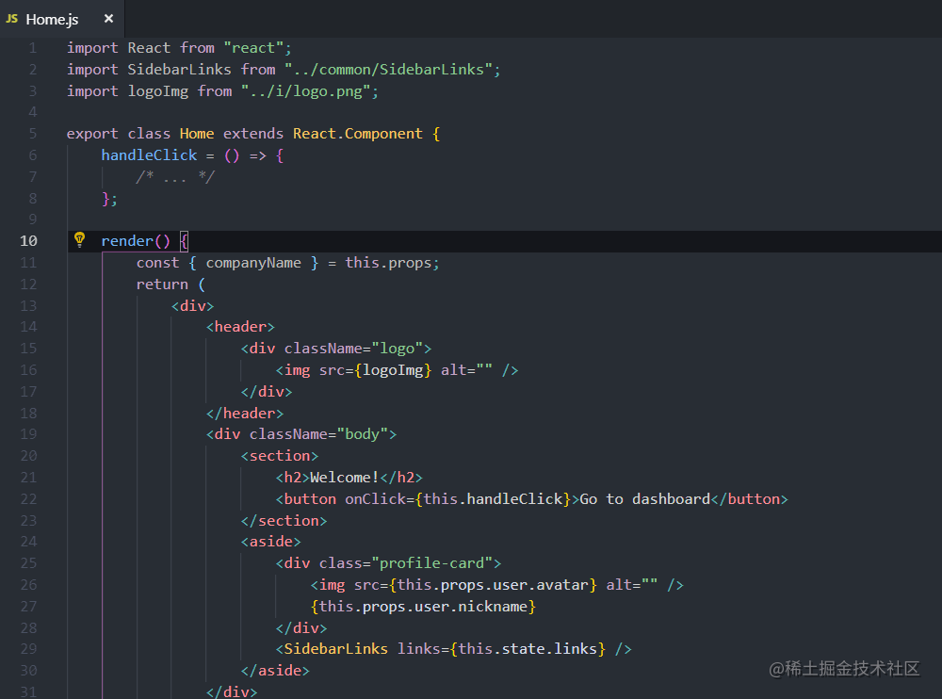Click line number 1 in the gutter
Screen dimensions: 942x699
[x=33, y=48]
